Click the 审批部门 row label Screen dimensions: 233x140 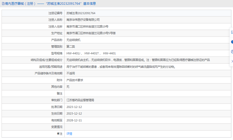[57, 100]
